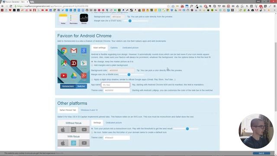Activate the WhatFont extension icon
Screen dimensions: 277x156
(x=191, y=6)
